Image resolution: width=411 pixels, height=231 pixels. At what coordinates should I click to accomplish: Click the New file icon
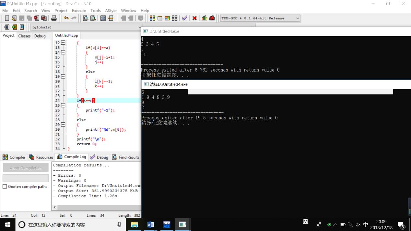[x=7, y=18]
